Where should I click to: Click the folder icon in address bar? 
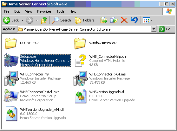[20, 29]
